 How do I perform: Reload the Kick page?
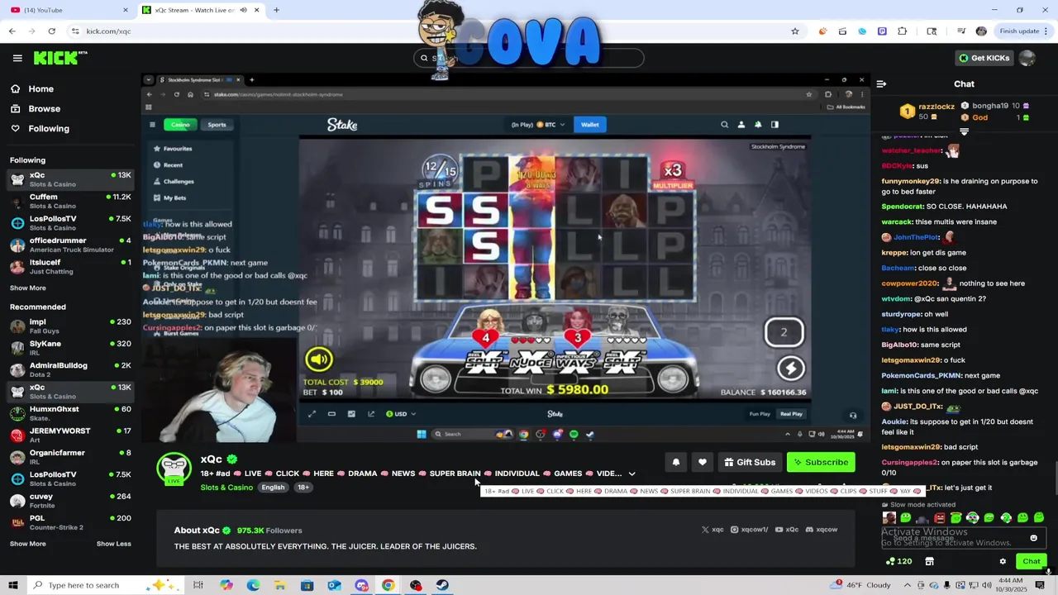[x=51, y=31]
